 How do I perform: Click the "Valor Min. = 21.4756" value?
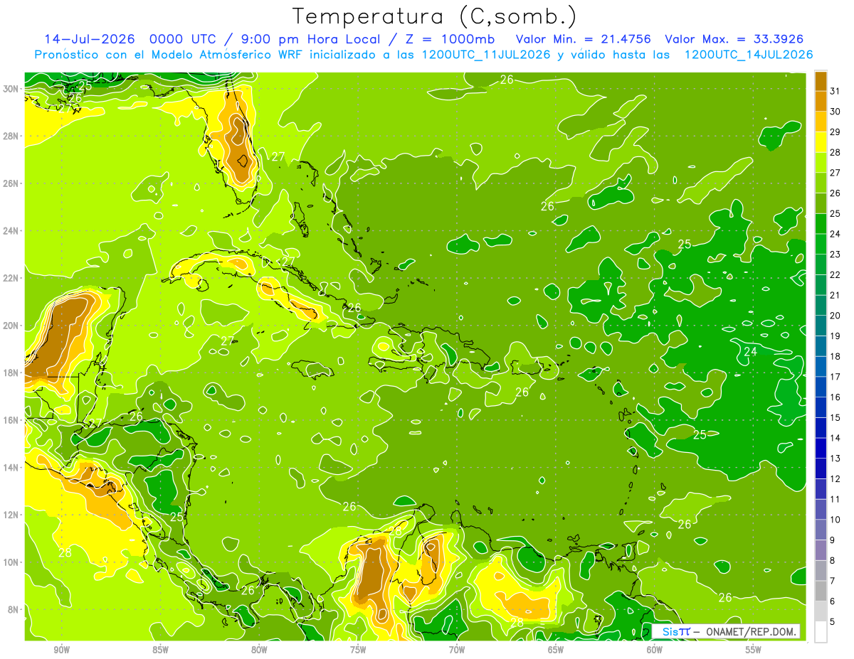click(x=584, y=39)
